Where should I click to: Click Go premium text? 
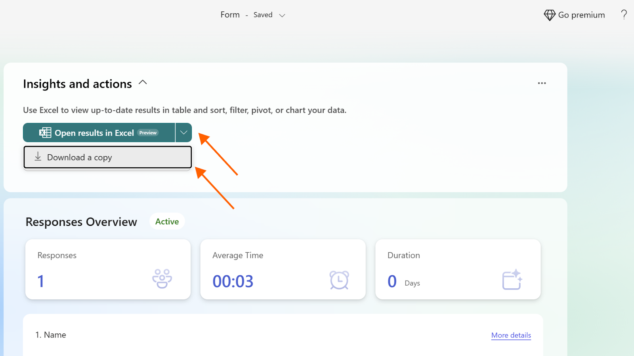pyautogui.click(x=581, y=15)
